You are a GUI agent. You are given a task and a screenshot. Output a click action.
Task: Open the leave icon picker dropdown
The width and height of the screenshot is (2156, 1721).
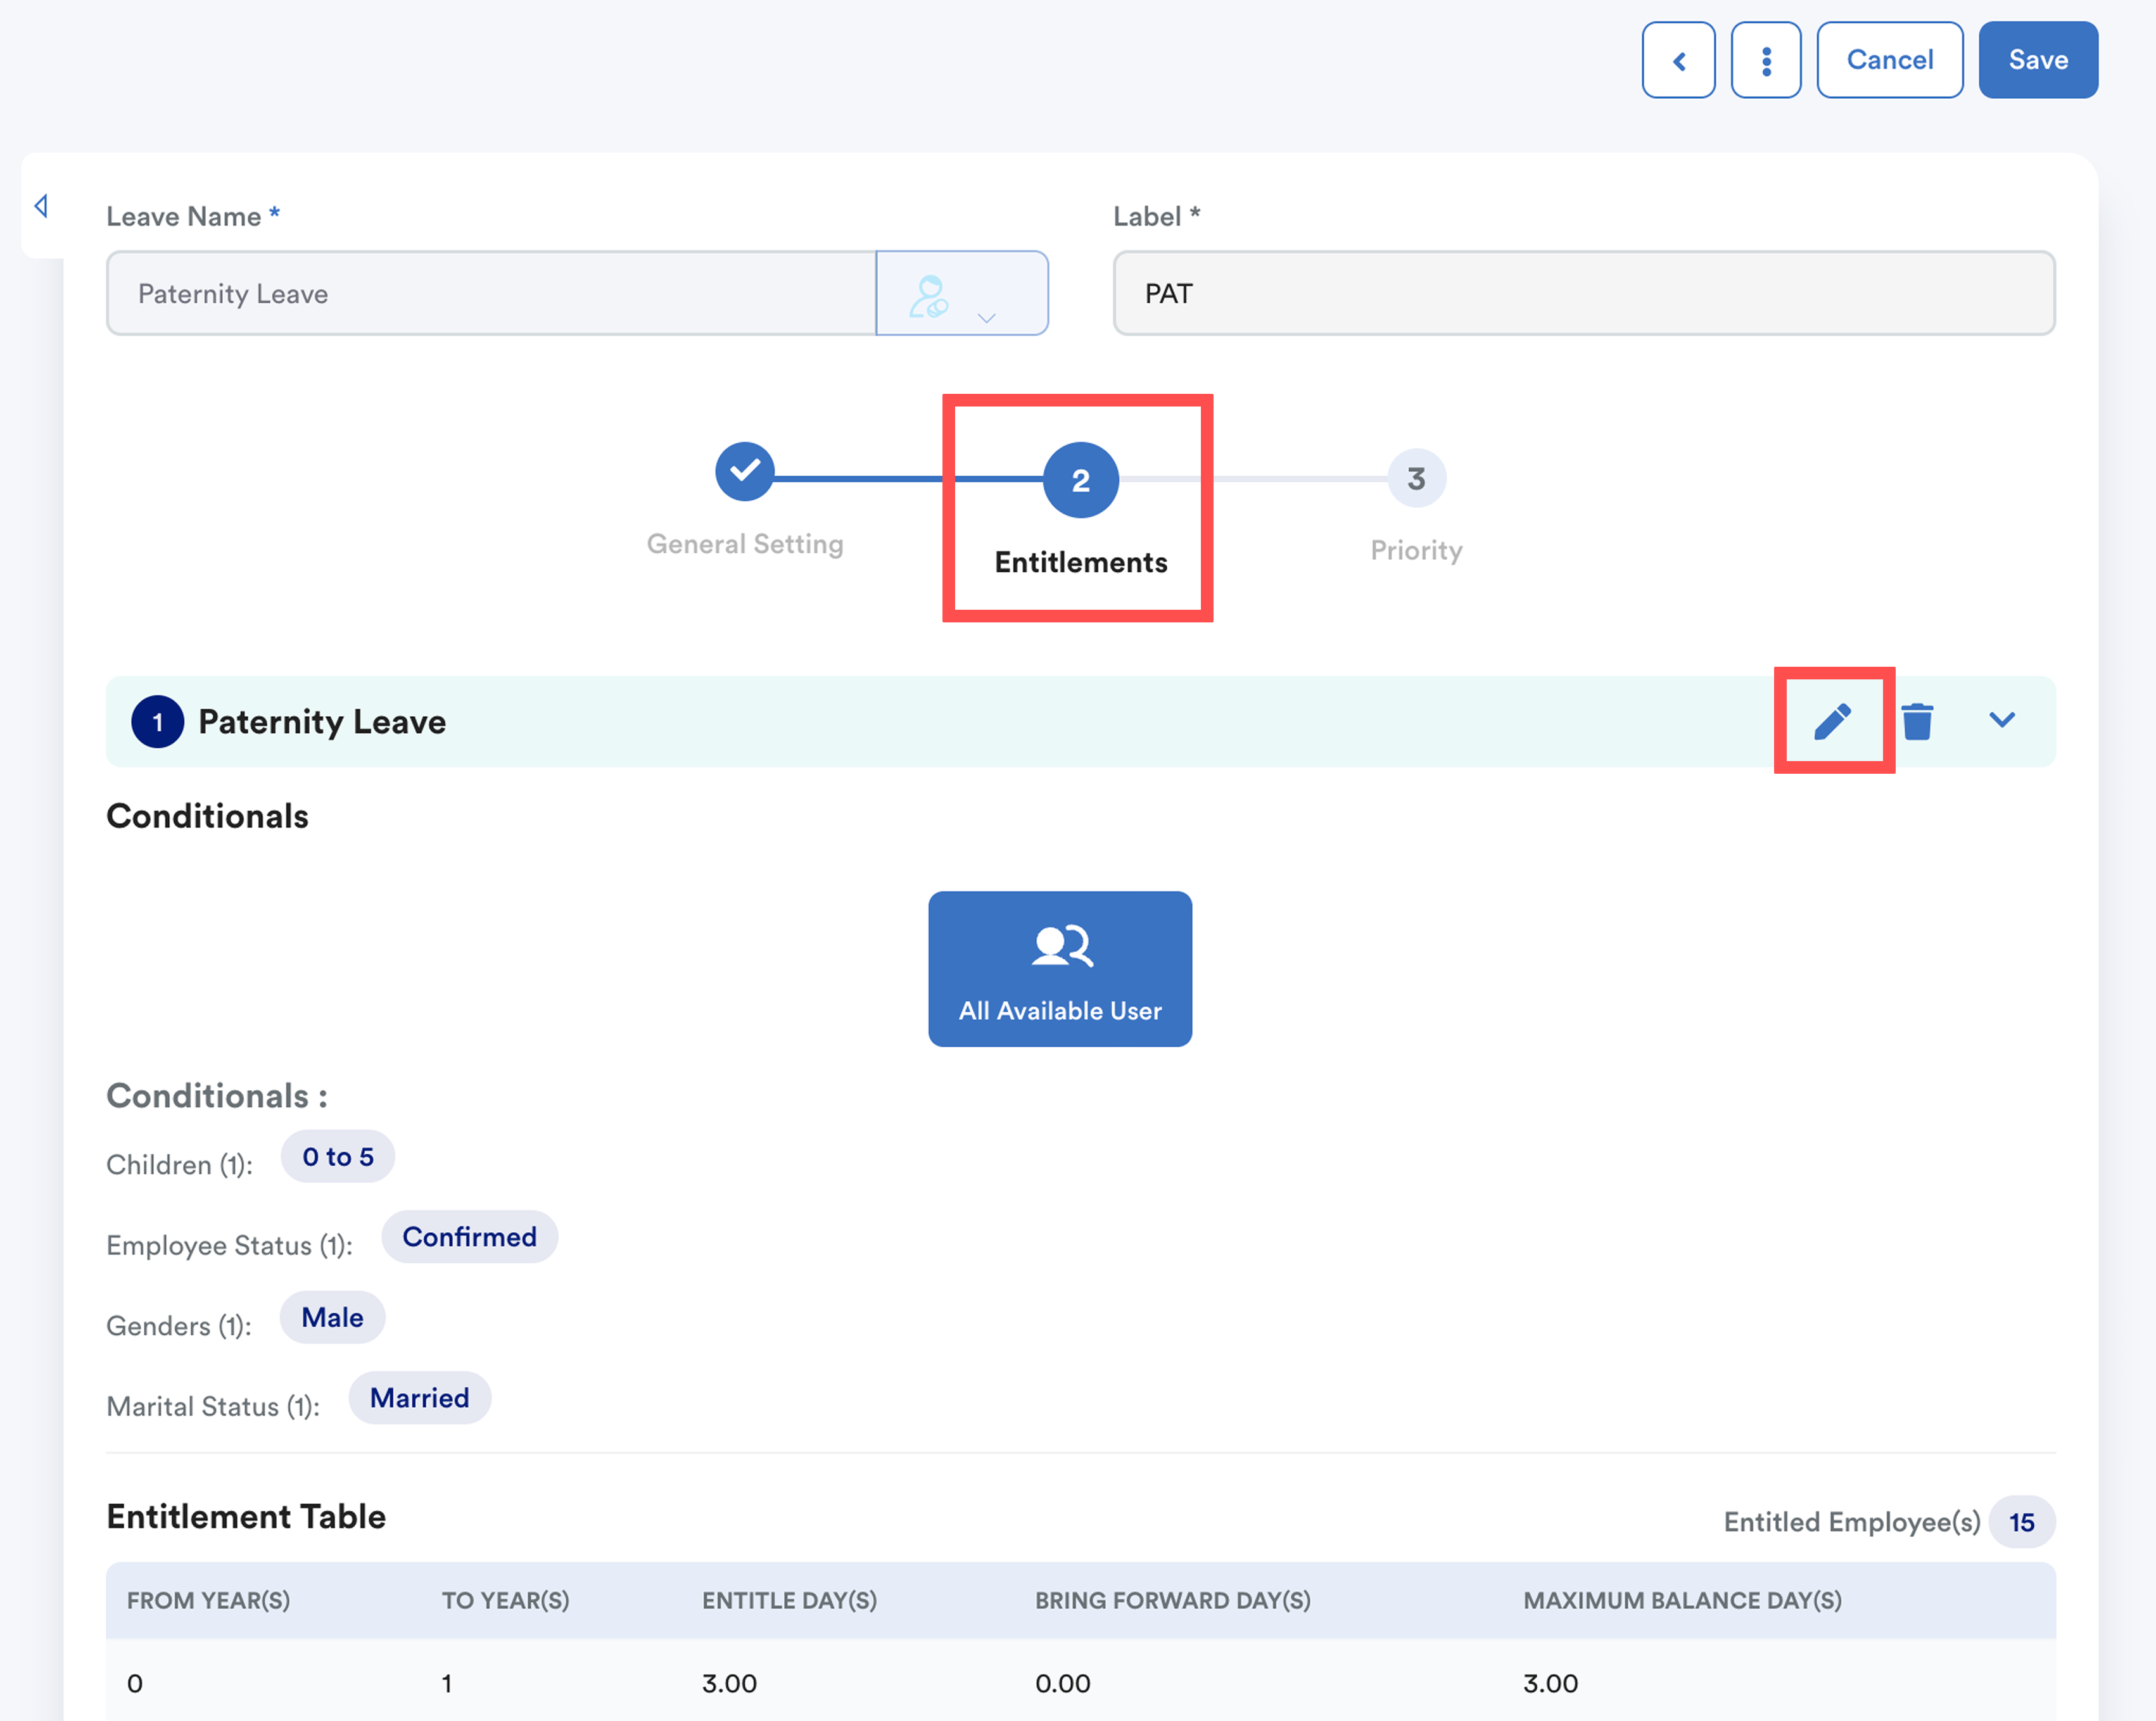[x=961, y=294]
